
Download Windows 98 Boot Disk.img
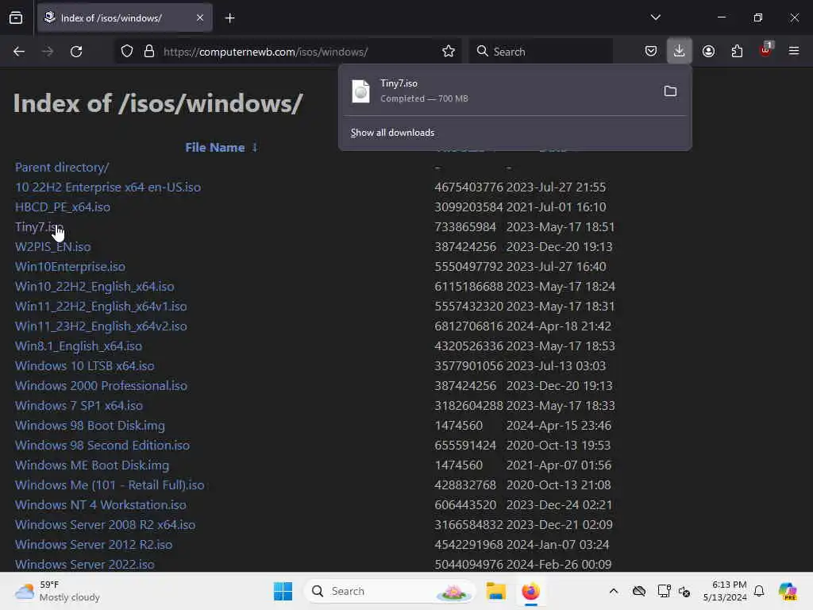click(90, 426)
